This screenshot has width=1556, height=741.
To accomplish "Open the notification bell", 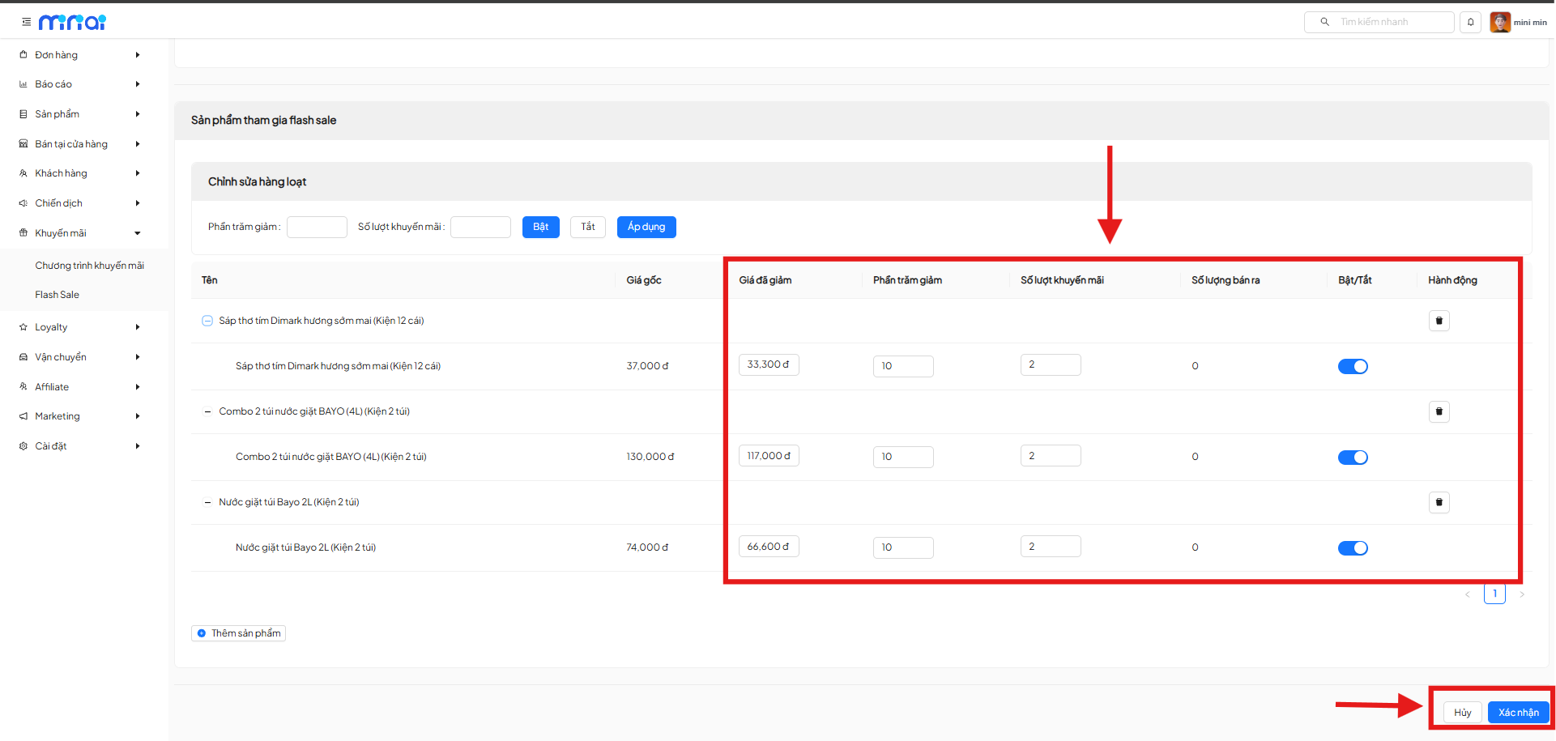I will [x=1470, y=22].
